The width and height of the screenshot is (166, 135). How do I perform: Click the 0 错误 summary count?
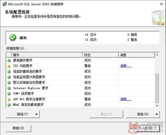pos(132,35)
